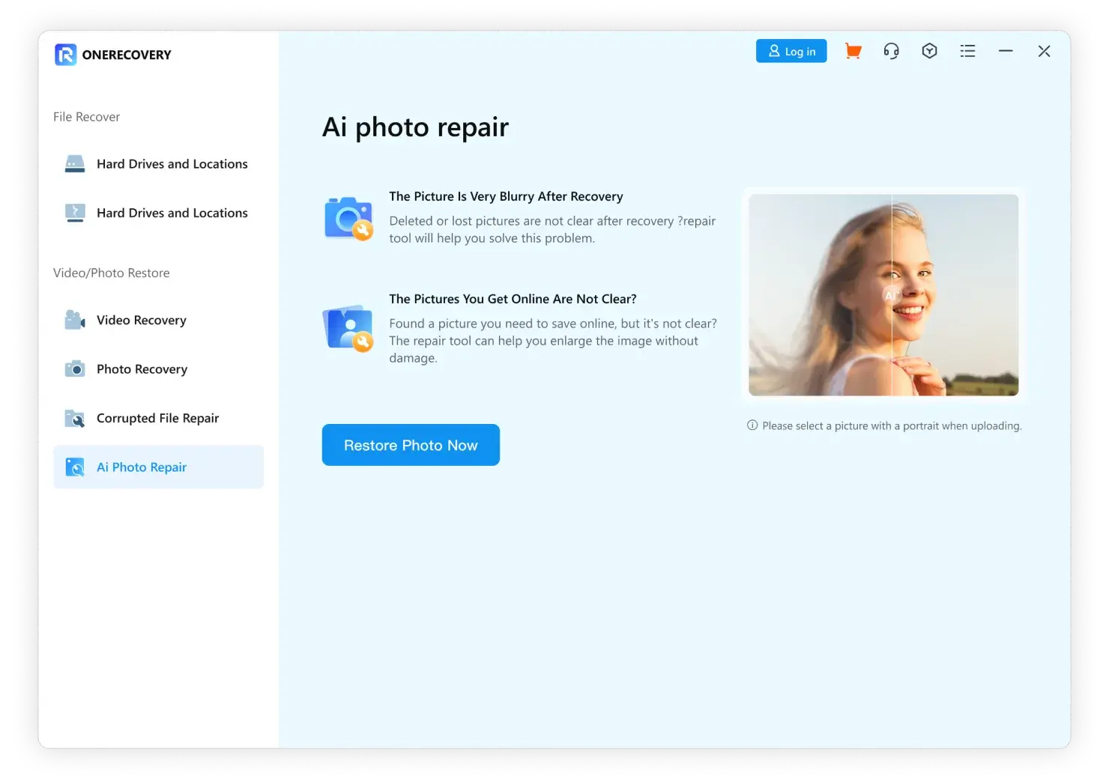Screen dimensions: 1109x779
Task: Click the shopping cart icon
Action: 853,51
